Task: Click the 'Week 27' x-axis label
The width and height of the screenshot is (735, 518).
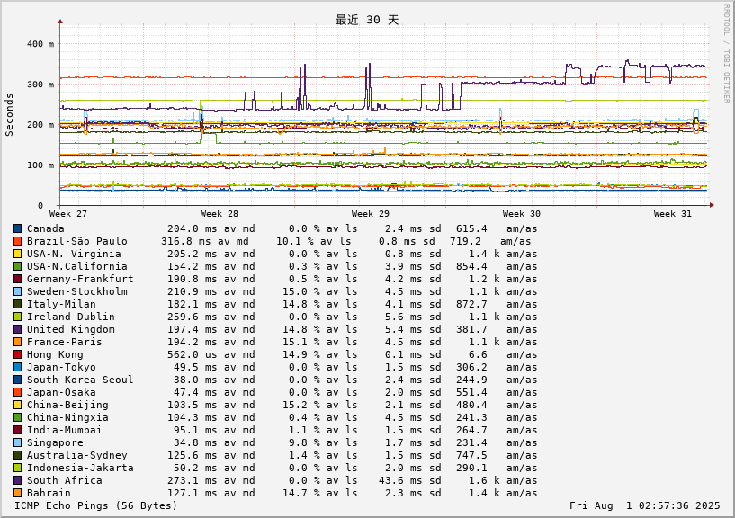Action: tap(68, 214)
